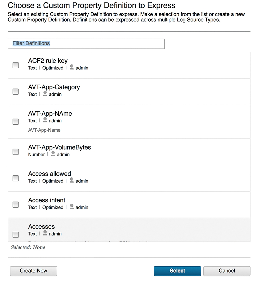Screen dimensions: 257x282
Task: Check the AVT-App-VolumeBytes checkbox
Action: (16, 152)
